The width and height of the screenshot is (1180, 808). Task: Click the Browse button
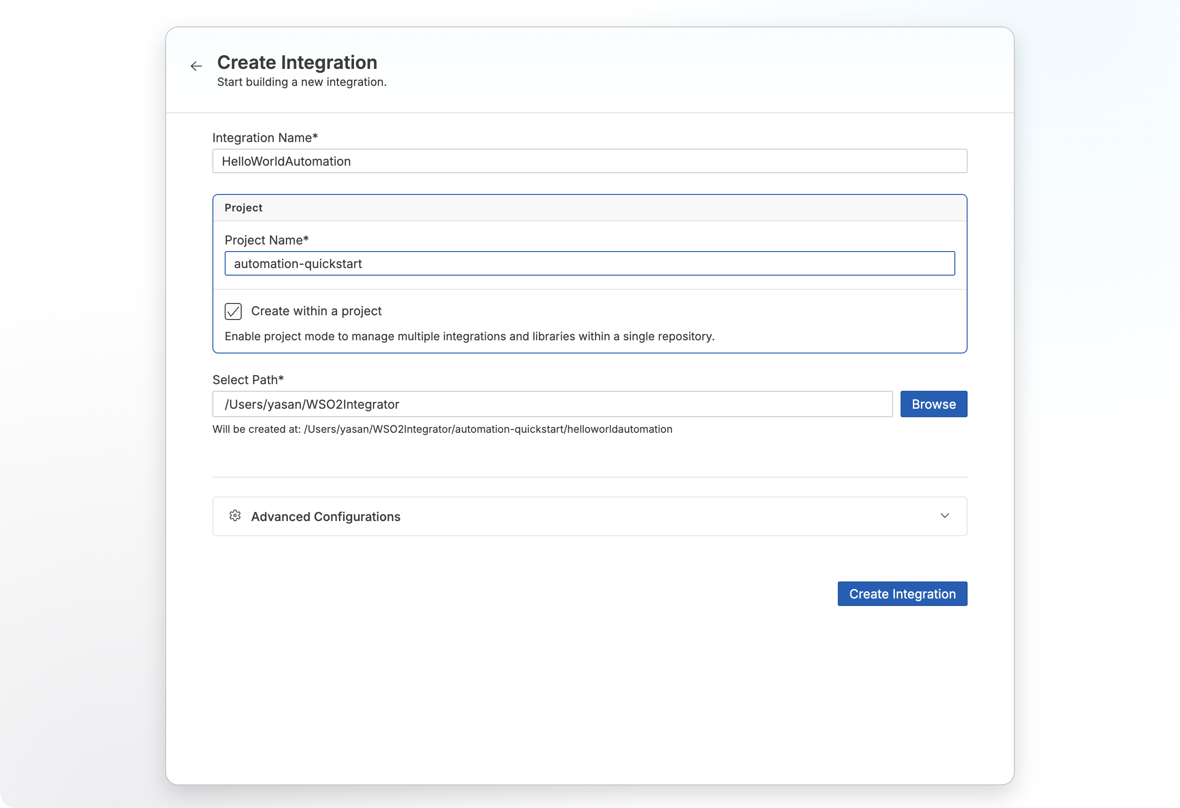pyautogui.click(x=933, y=404)
